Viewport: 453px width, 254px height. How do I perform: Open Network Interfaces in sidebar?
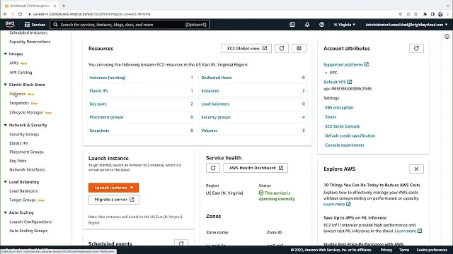(x=27, y=169)
